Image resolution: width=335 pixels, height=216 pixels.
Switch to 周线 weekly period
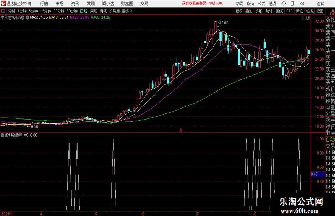click(93, 11)
